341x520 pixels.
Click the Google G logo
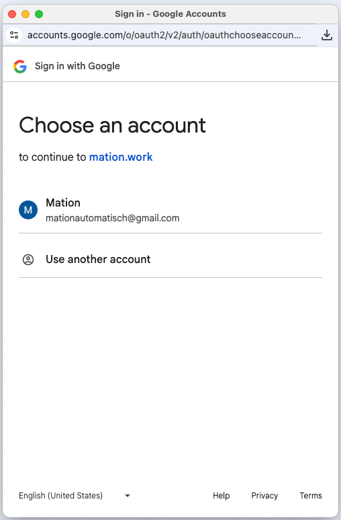(x=20, y=67)
